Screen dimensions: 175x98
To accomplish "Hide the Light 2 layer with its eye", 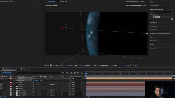I will coord(1,78).
